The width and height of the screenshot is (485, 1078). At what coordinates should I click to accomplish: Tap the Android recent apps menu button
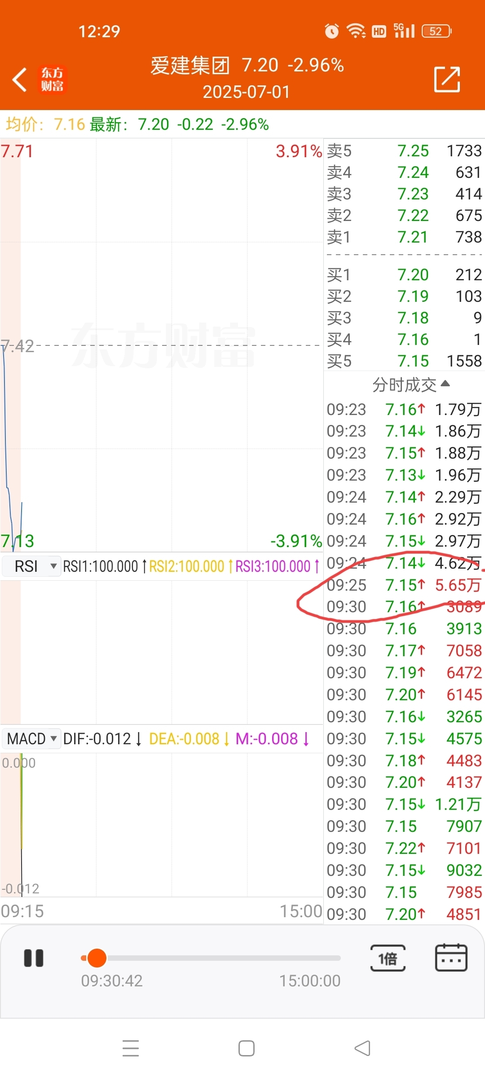131,1048
